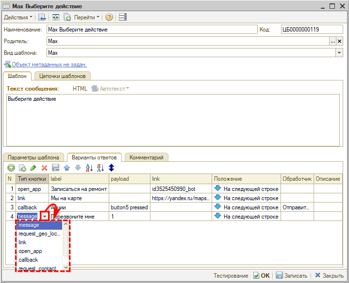Click the green Add row icon
Image resolution: width=349 pixels, height=283 pixels.
(11, 168)
